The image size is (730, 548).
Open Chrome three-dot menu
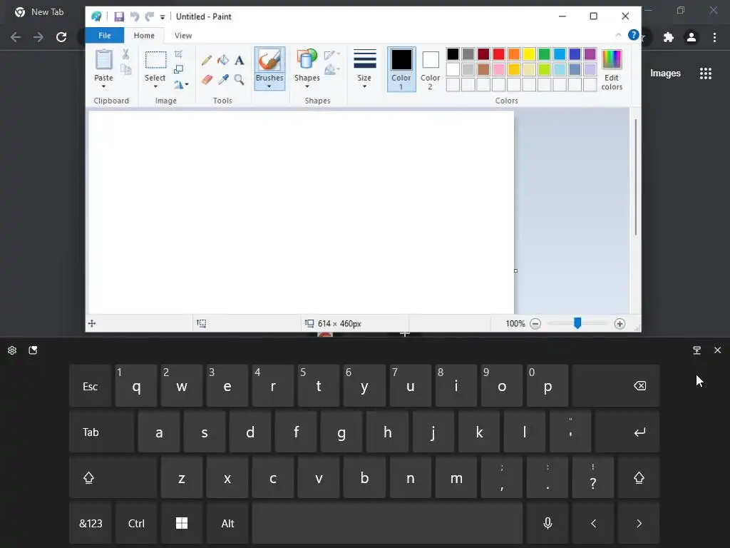[x=714, y=37]
